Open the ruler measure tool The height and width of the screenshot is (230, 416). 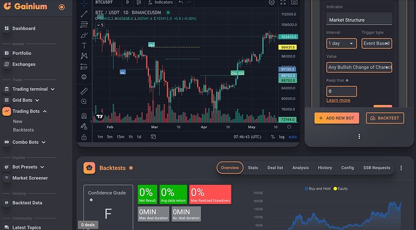[x=84, y=91]
